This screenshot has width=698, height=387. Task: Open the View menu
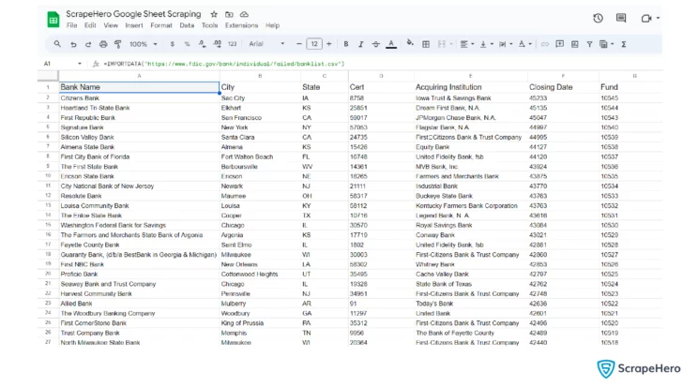(x=111, y=25)
